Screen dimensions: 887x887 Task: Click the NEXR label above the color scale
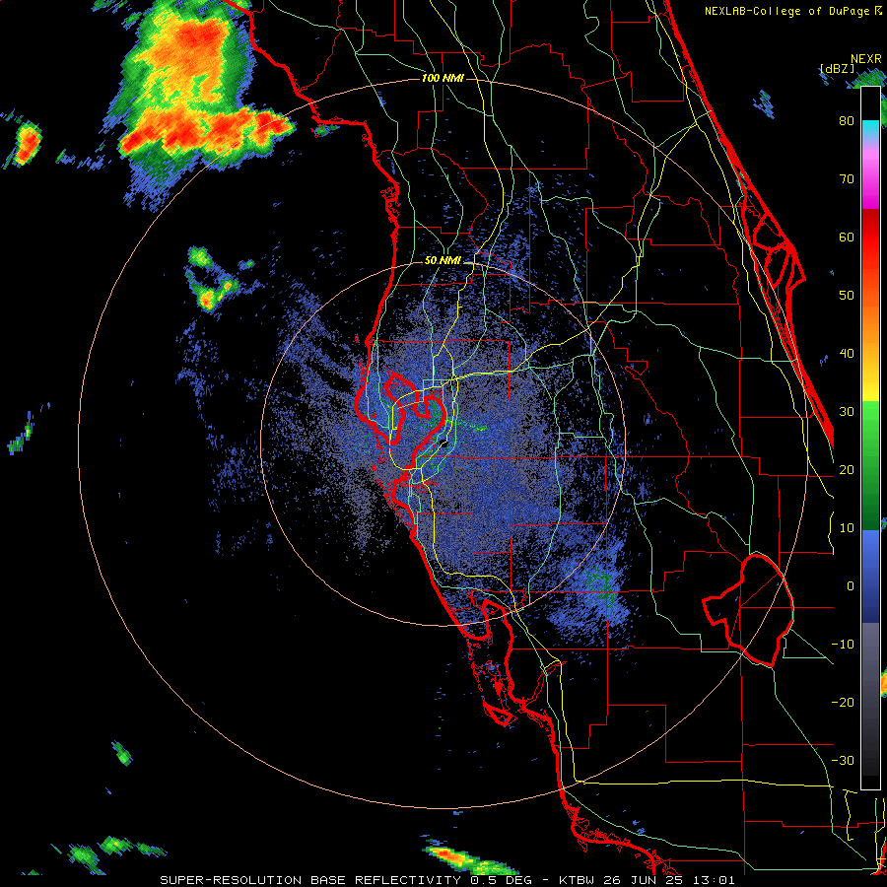pos(866,59)
